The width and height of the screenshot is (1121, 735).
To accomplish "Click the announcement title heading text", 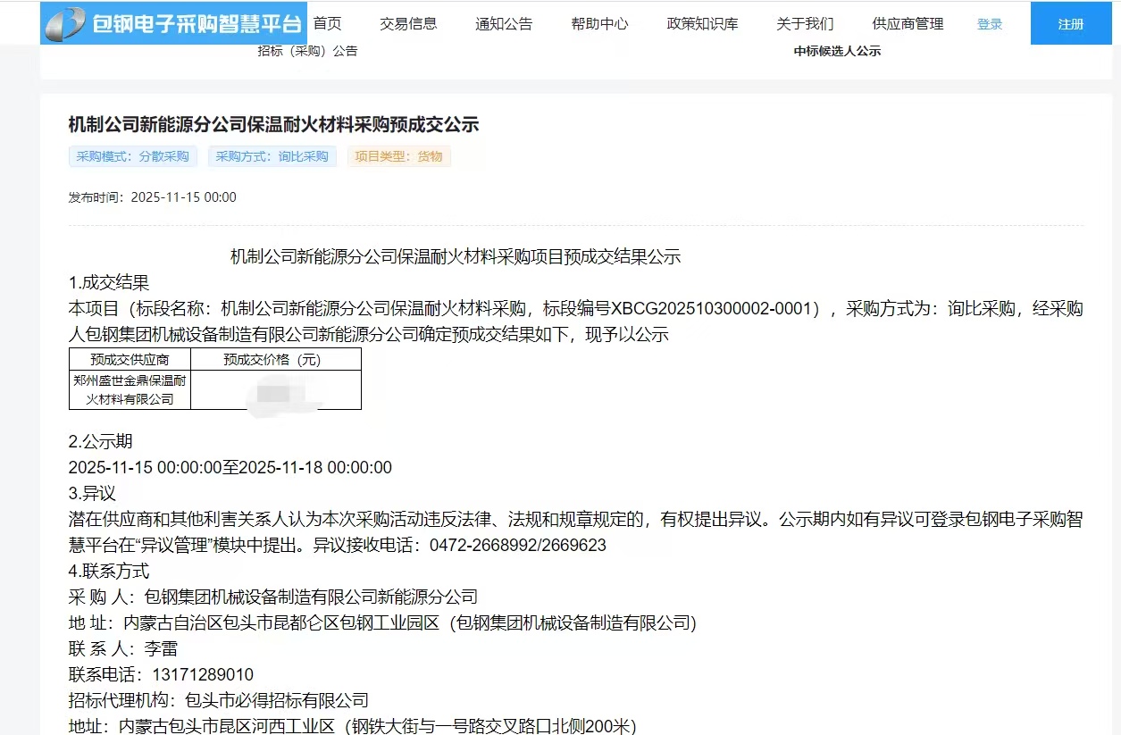I will pos(273,124).
